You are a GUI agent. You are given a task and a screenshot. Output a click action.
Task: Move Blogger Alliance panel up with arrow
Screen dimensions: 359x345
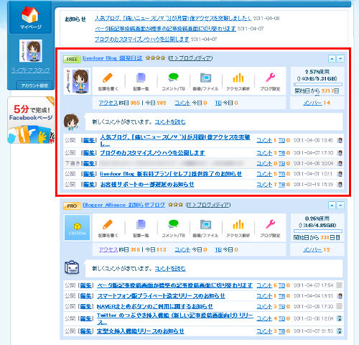click(x=332, y=206)
